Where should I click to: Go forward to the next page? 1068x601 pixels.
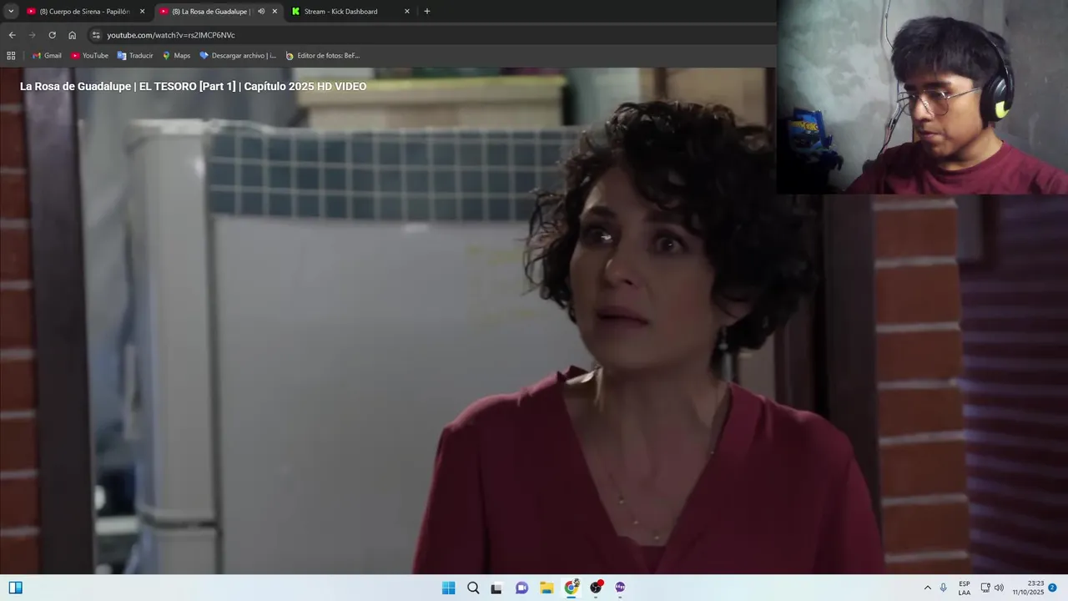pos(32,35)
